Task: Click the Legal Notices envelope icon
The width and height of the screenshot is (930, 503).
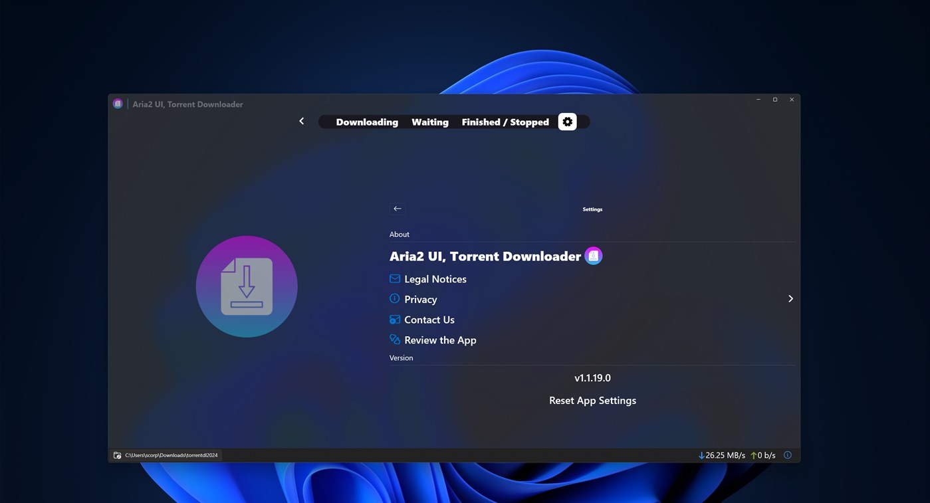Action: [394, 278]
